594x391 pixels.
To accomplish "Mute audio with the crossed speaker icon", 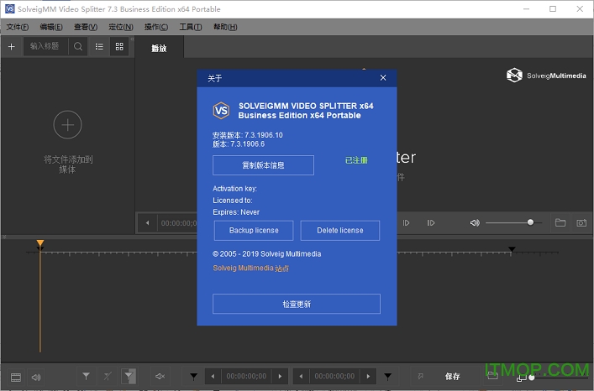I will (x=160, y=376).
